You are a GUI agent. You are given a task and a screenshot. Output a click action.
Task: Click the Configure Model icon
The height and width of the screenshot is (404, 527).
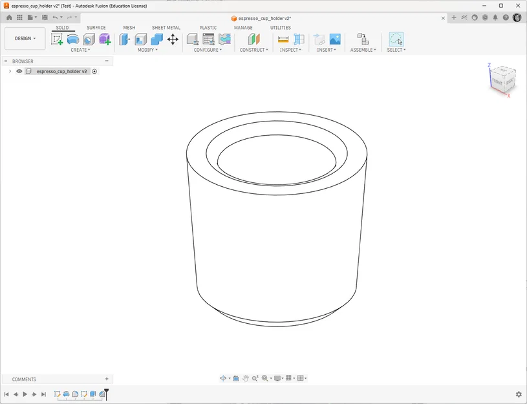tap(193, 39)
